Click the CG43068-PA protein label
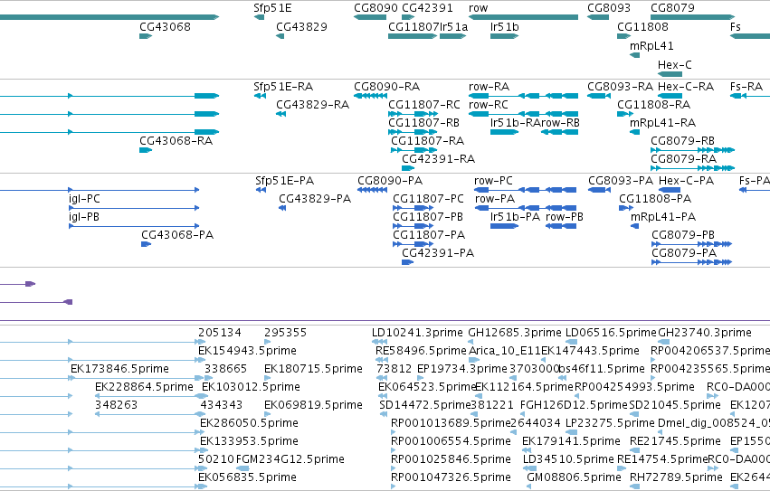This screenshot has height=491, width=770. tap(177, 235)
